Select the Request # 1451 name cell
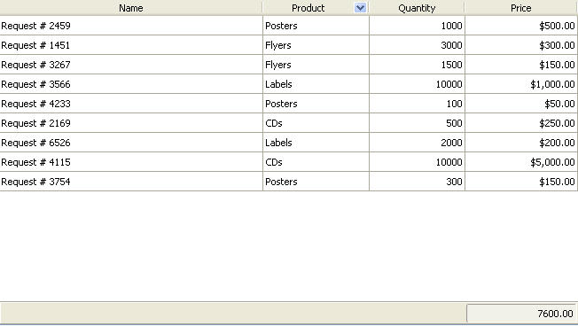This screenshot has width=578, height=326. (131, 45)
